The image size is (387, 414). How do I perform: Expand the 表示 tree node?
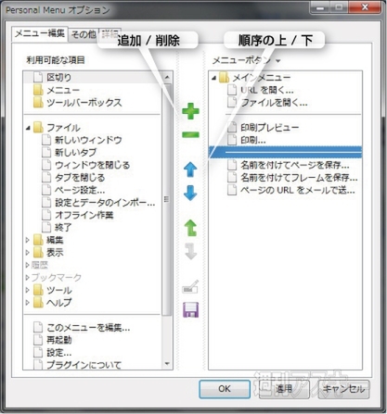click(28, 253)
